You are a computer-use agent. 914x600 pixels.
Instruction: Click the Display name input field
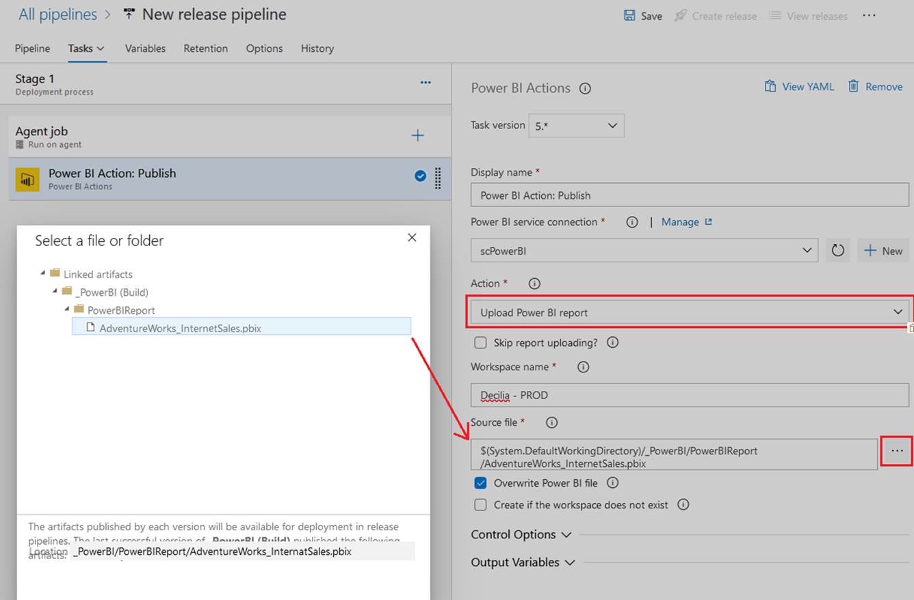pyautogui.click(x=690, y=195)
